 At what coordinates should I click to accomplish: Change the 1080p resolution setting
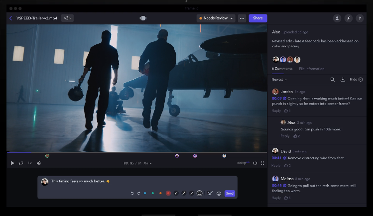(243, 163)
